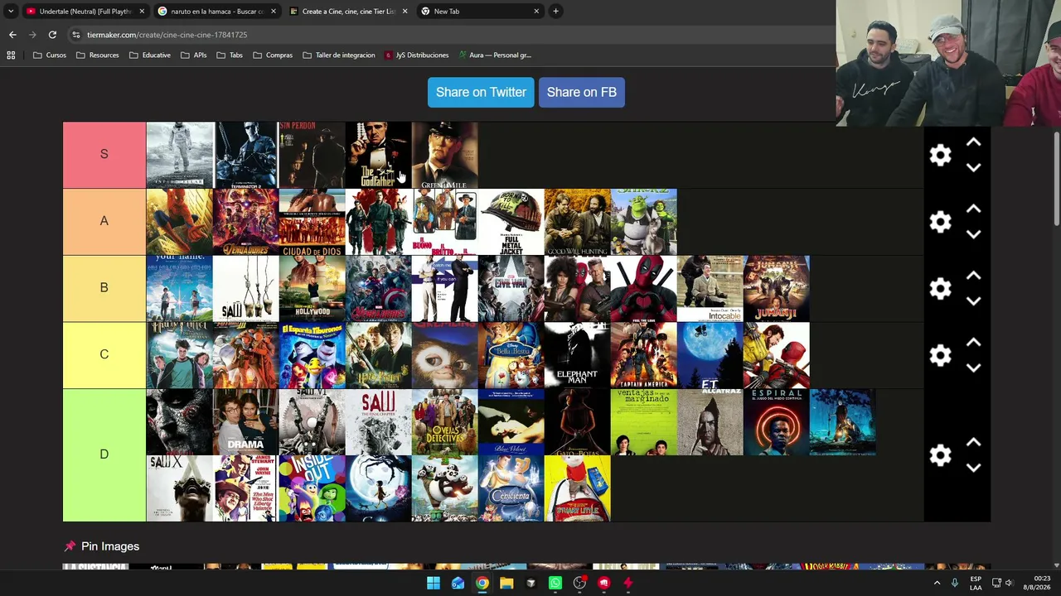Move the D tier row down
Image resolution: width=1061 pixels, height=596 pixels.
(x=974, y=468)
